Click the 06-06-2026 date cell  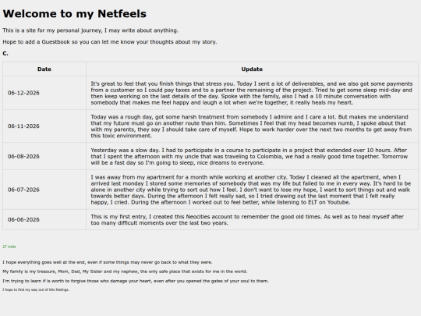tap(44, 219)
